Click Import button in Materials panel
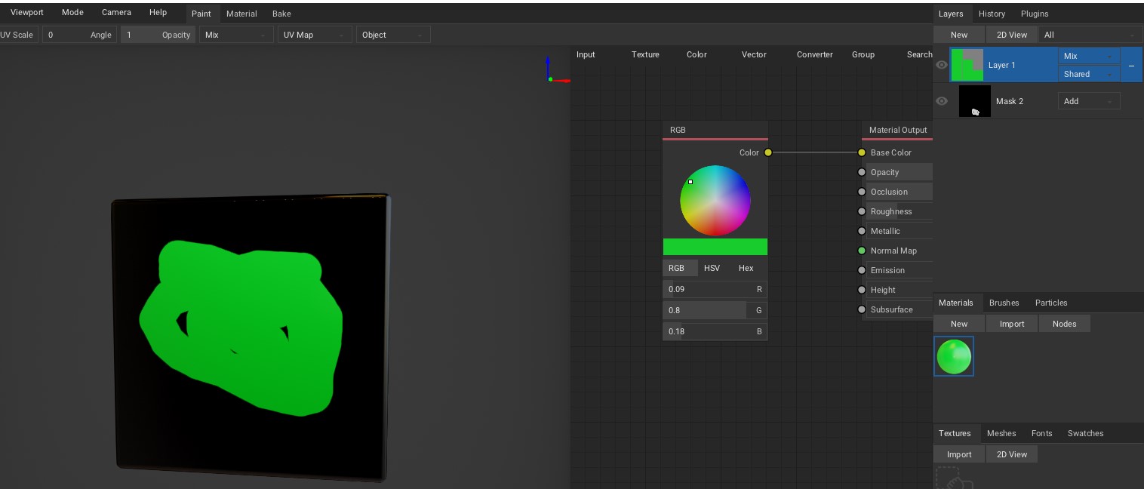The height and width of the screenshot is (489, 1144). (1012, 324)
